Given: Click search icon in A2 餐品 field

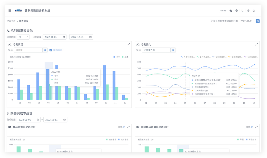Looking at the screenshot, I should 173,50.
